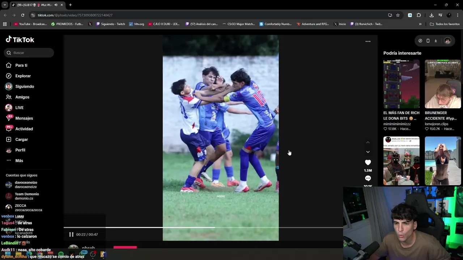Screen dimensions: 463x260
Task: Open your Perfil page
Action: (x=20, y=150)
